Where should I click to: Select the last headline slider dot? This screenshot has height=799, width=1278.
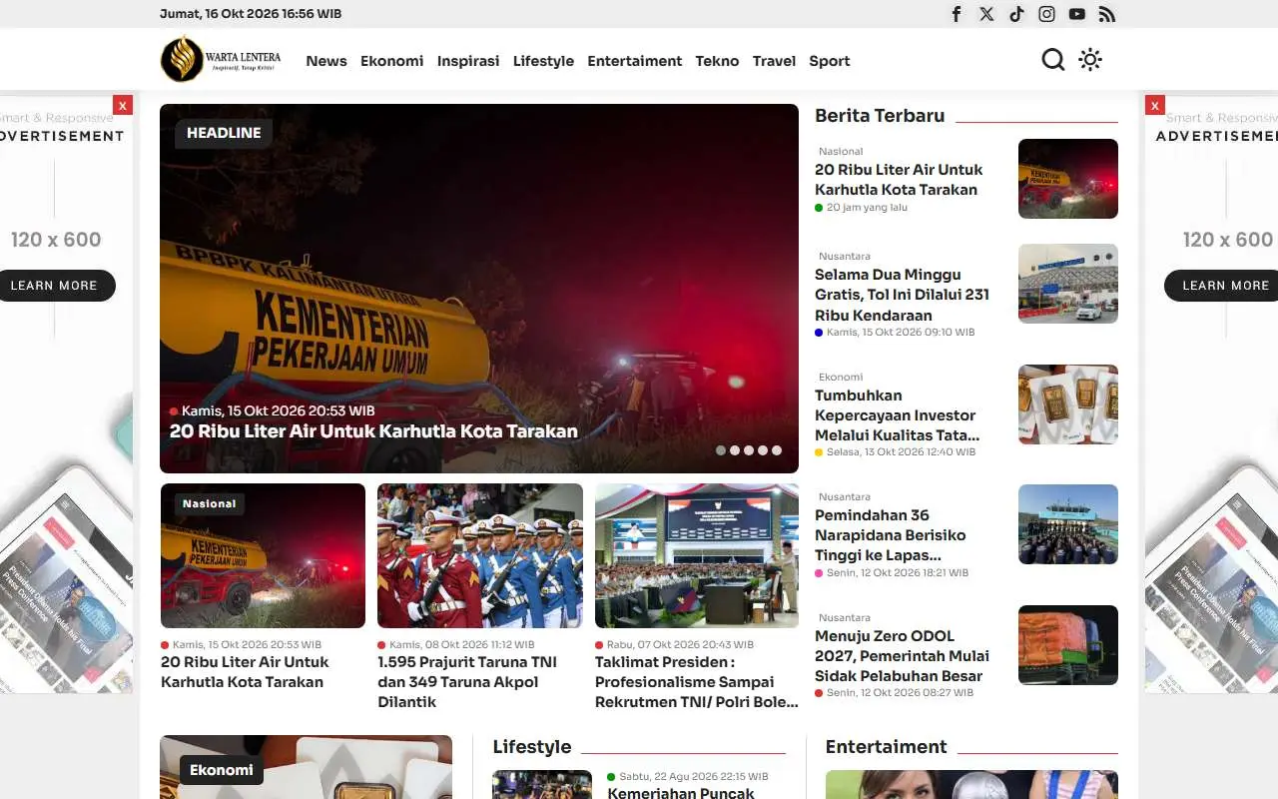[777, 450]
